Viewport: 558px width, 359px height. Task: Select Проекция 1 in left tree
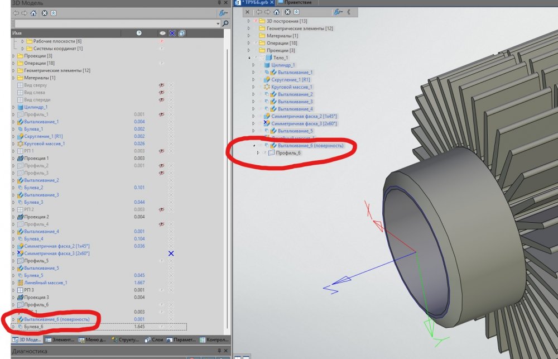click(36, 159)
